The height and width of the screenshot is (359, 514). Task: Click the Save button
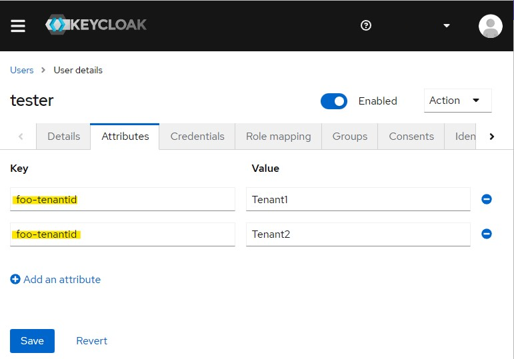tap(32, 341)
